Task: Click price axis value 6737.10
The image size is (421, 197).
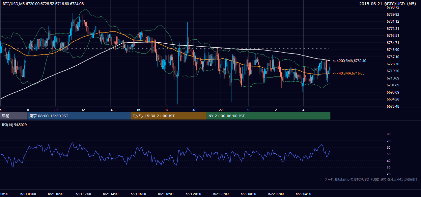Action: pos(393,57)
